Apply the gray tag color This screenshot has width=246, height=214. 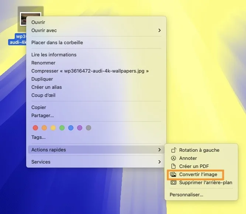click(89, 128)
